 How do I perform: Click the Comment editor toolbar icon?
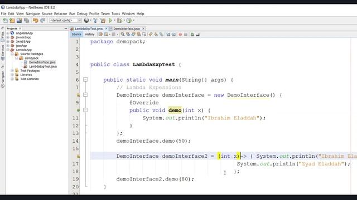(192, 34)
